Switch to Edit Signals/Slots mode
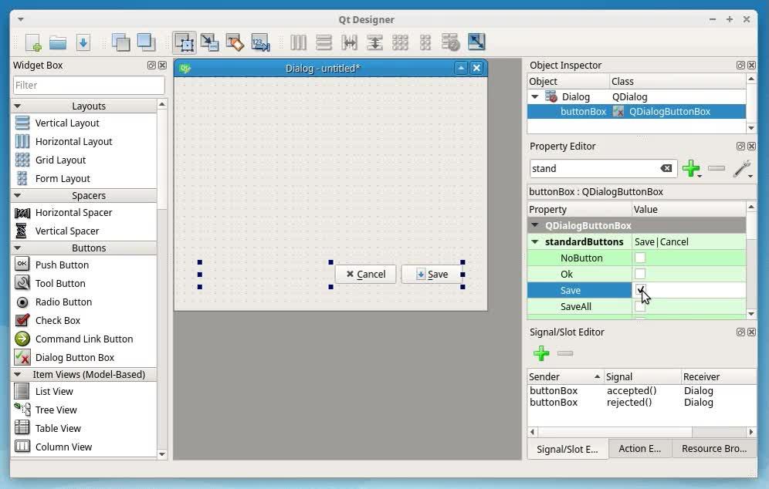This screenshot has width=769, height=489. pos(210,42)
